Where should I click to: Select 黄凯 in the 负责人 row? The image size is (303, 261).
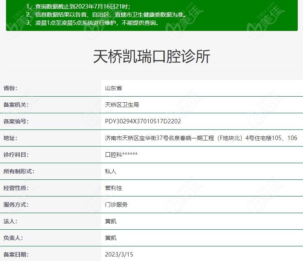[110, 238]
